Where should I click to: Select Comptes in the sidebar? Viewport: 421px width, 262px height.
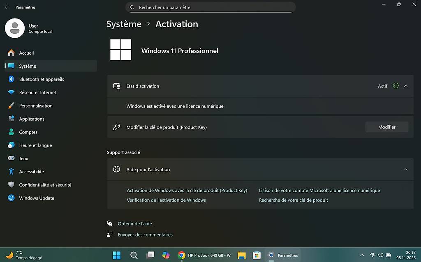[x=28, y=132]
